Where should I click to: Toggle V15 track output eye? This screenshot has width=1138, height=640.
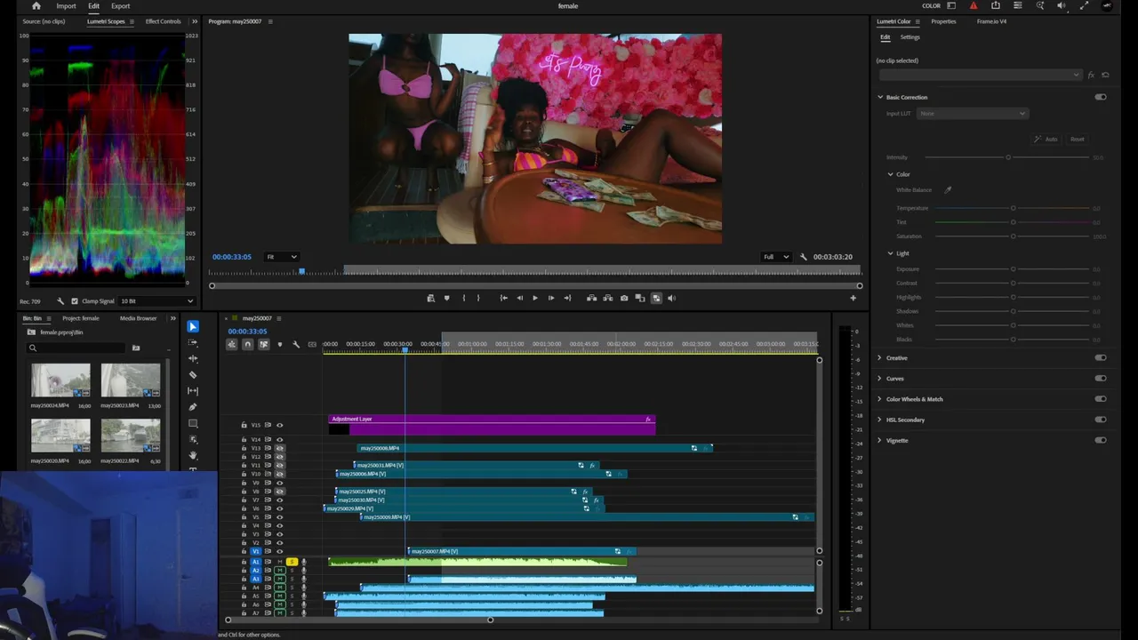click(x=279, y=425)
